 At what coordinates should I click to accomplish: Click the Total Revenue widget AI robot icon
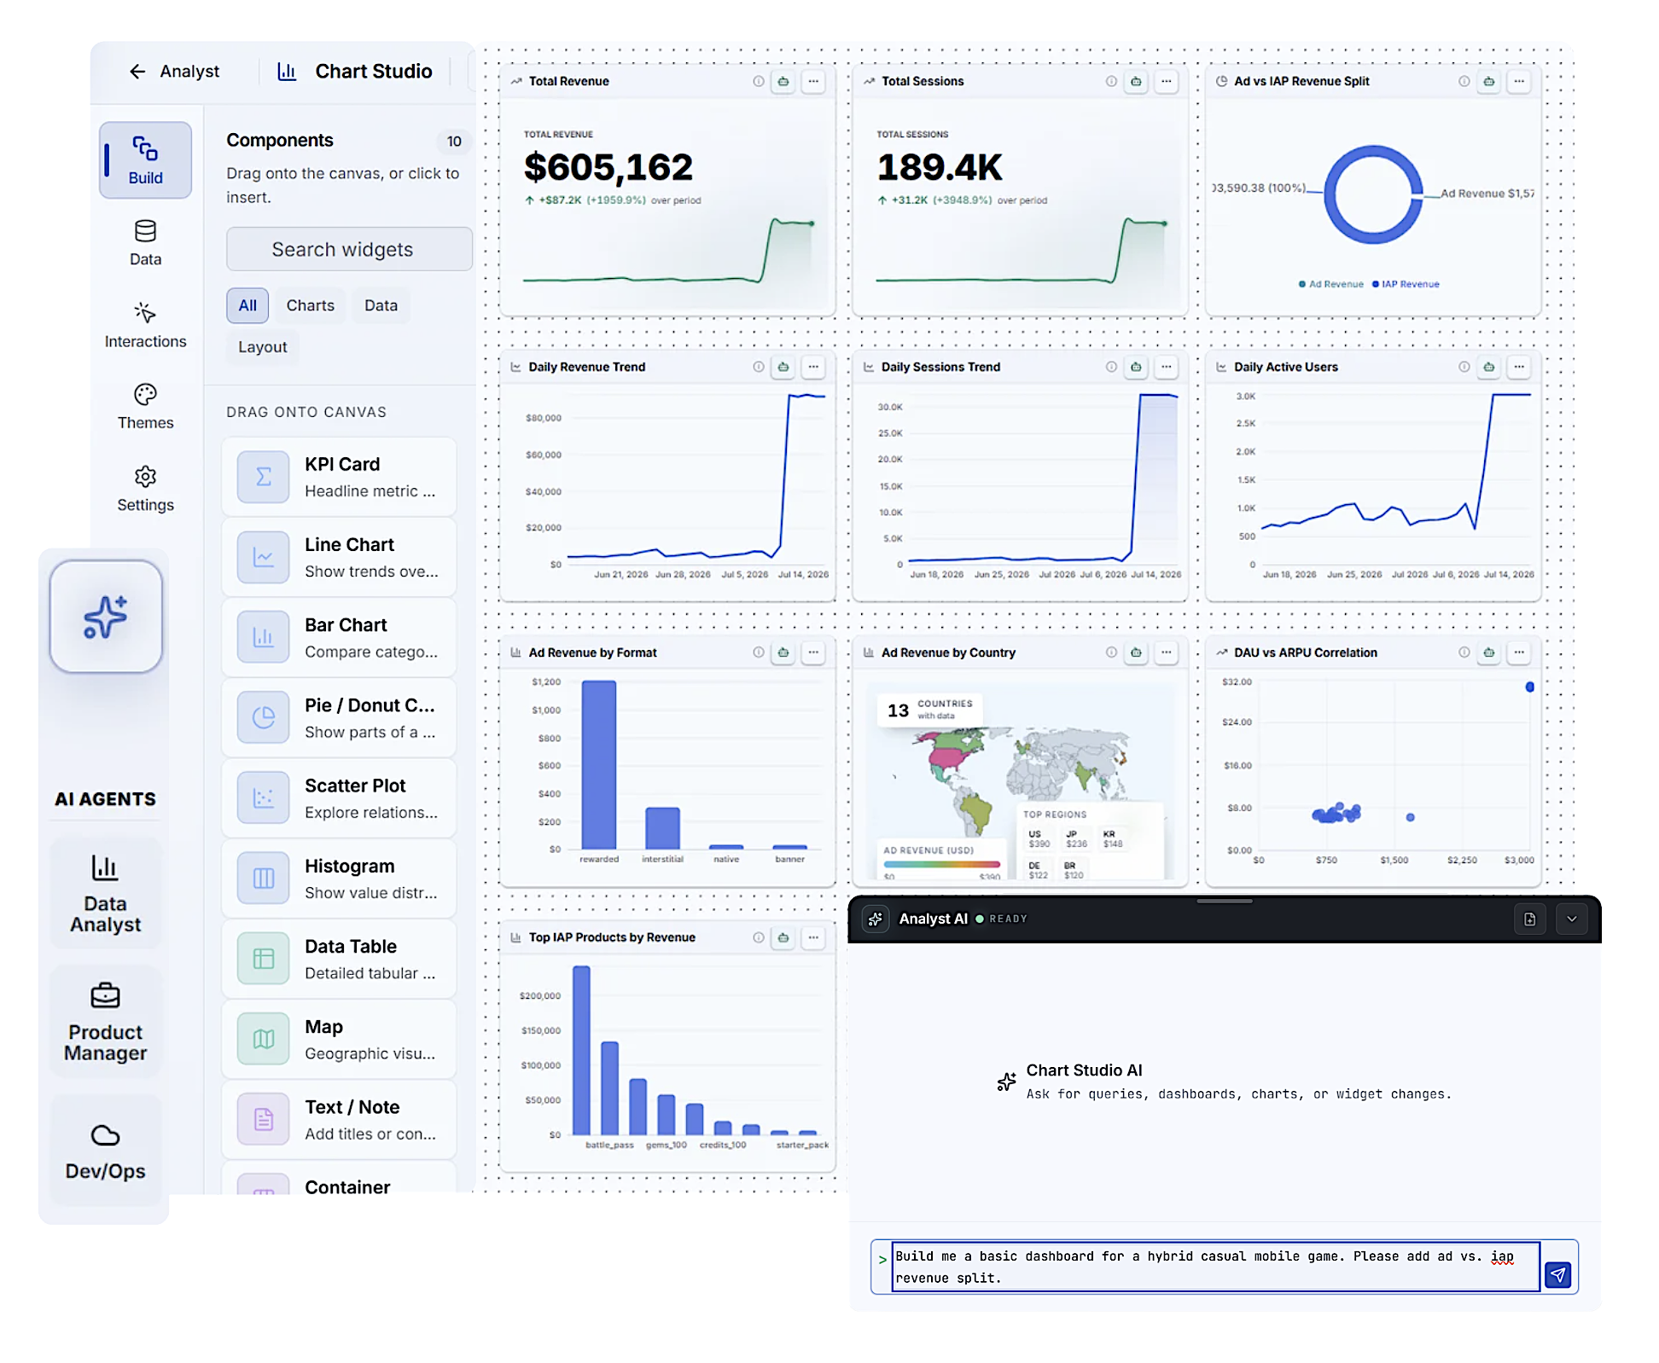point(783,81)
